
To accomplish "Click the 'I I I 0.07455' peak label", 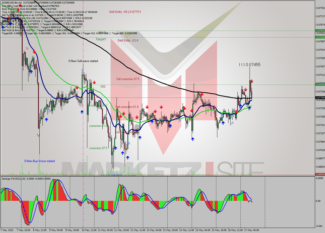I will (250, 65).
